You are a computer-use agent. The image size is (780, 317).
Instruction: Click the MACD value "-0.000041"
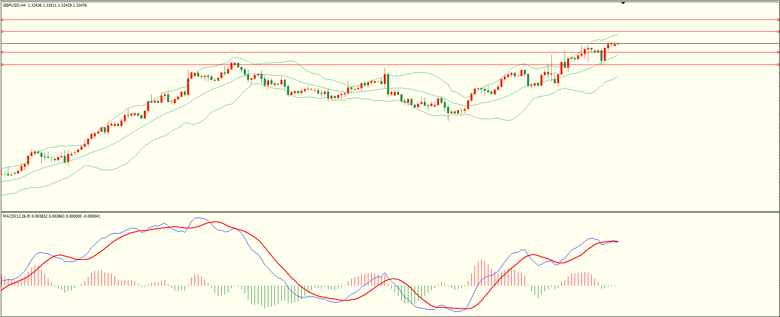(x=92, y=216)
